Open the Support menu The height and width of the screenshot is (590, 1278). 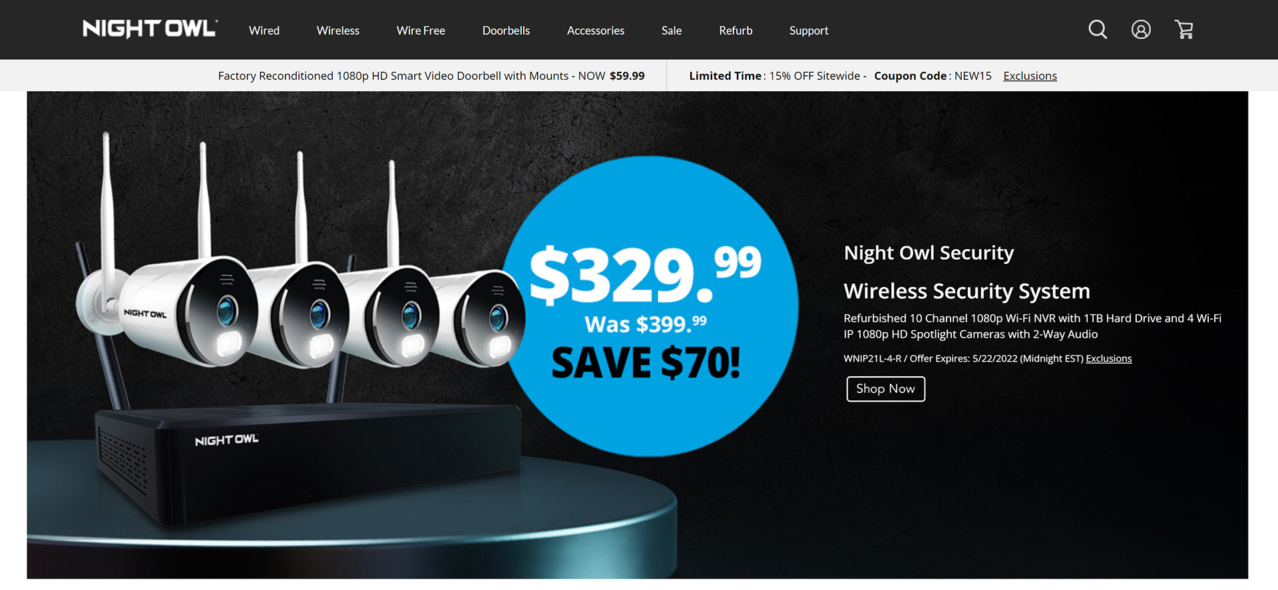coord(809,31)
